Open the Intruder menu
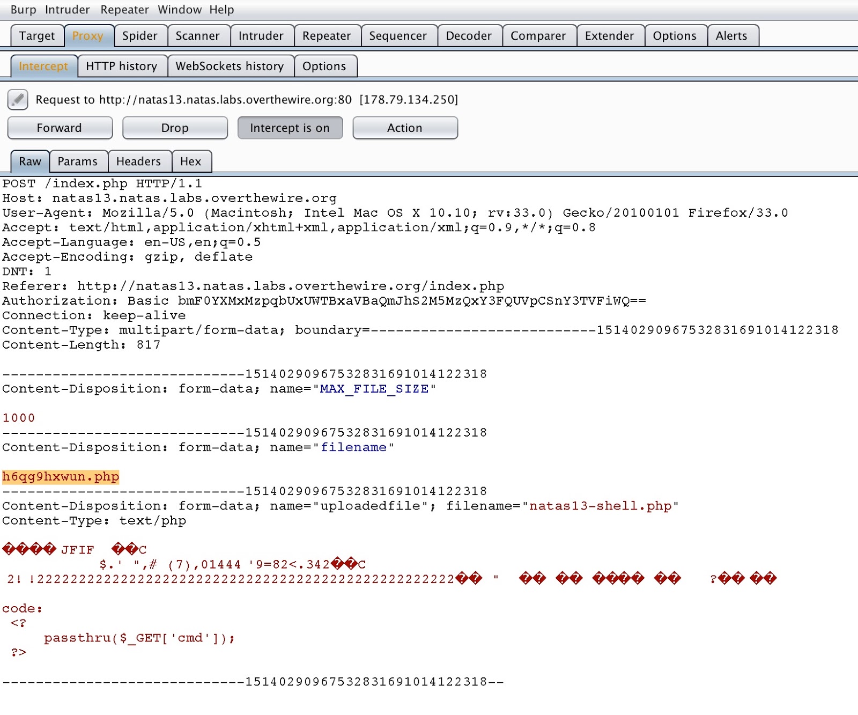Screen dimensions: 858x715 pyautogui.click(x=68, y=10)
